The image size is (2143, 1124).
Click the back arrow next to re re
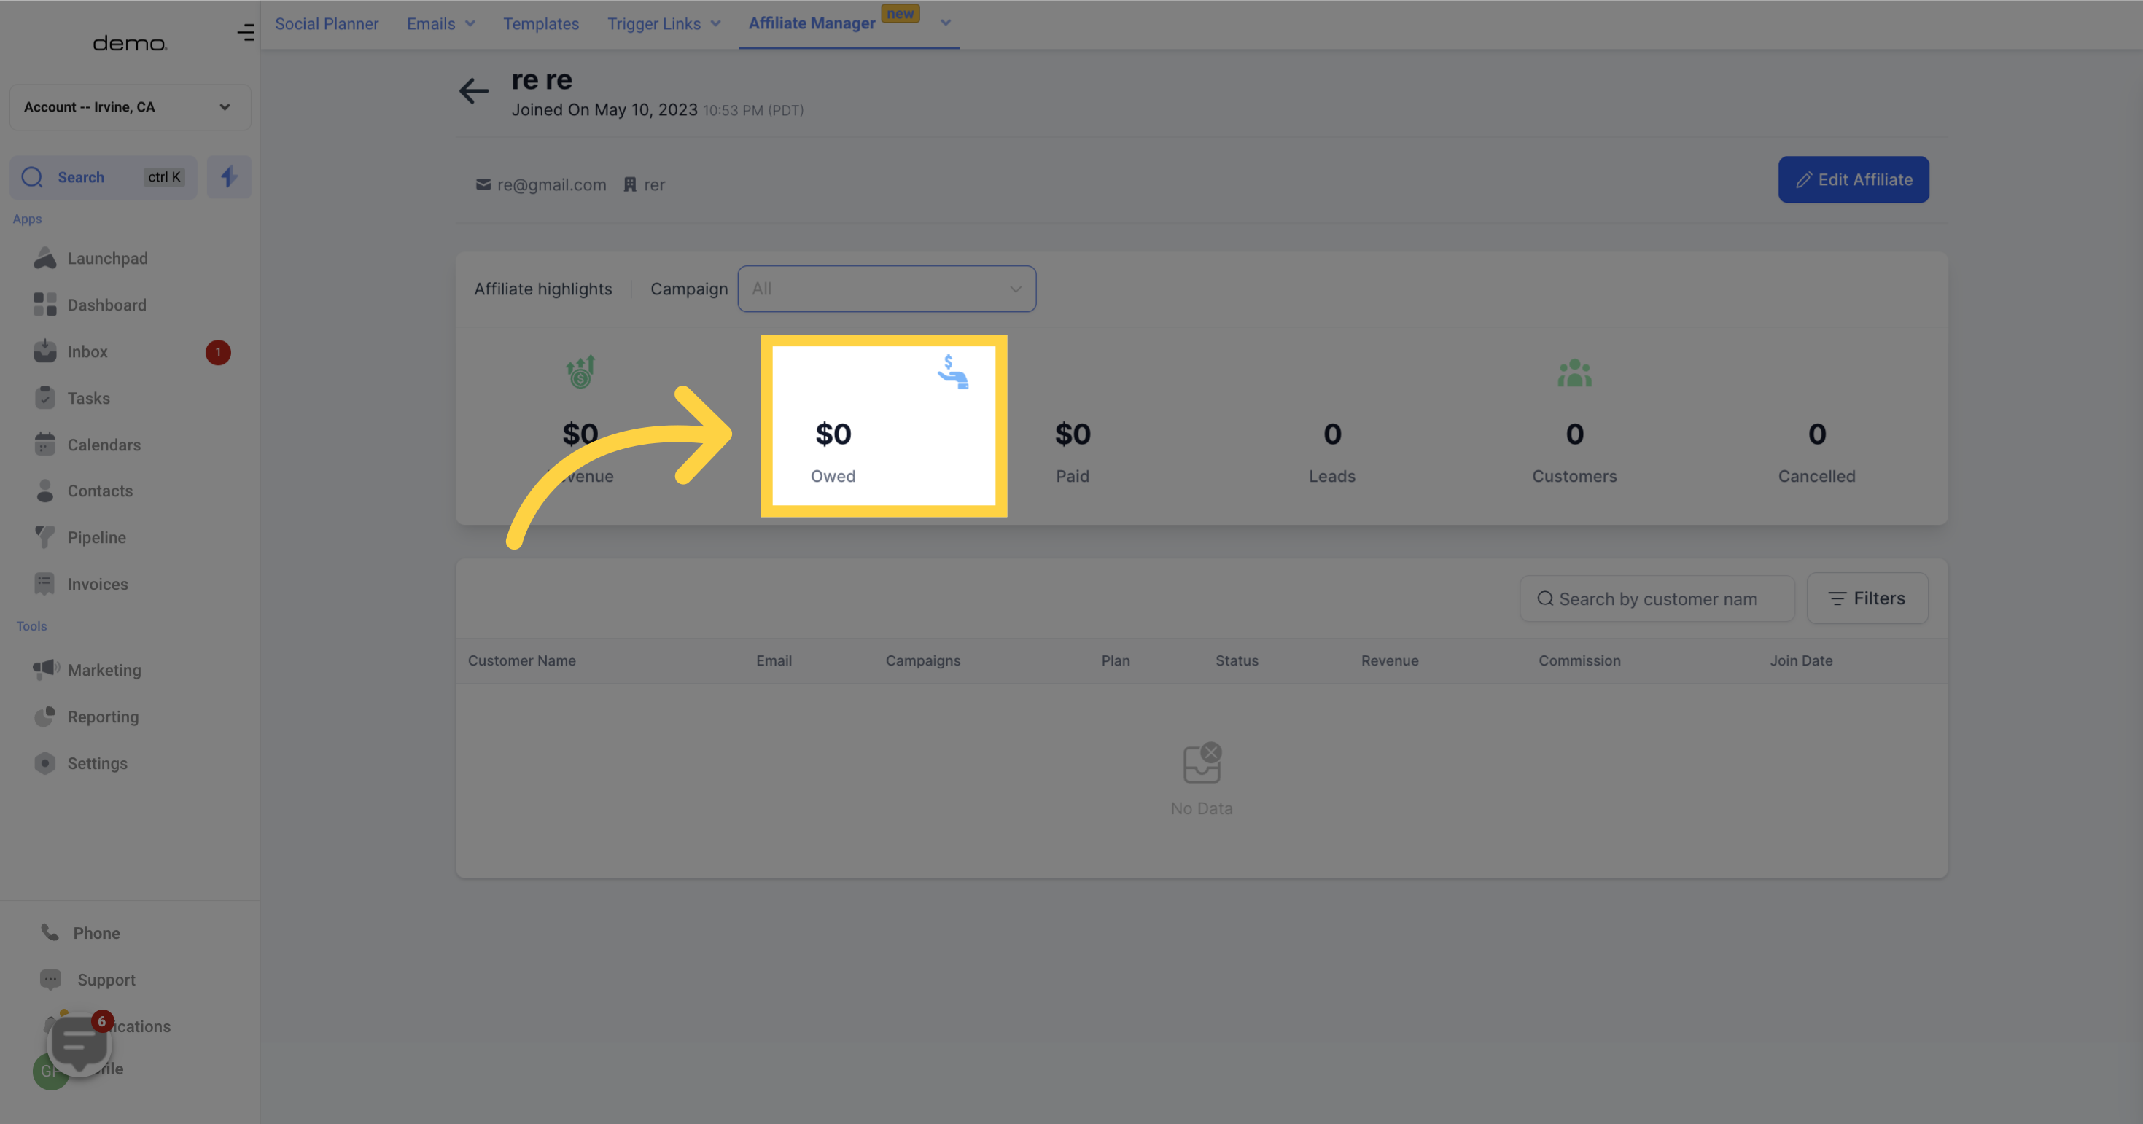click(473, 90)
